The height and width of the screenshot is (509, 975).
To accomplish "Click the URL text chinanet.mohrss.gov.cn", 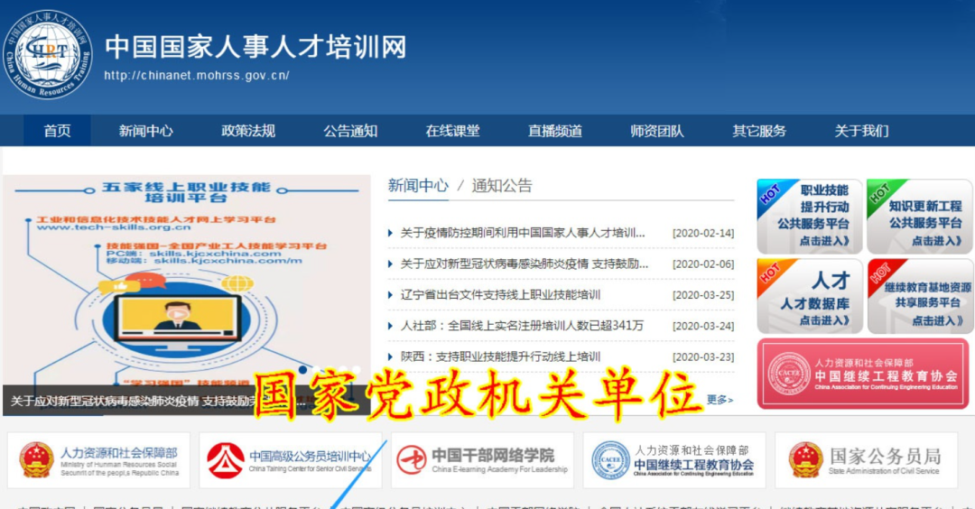I will point(197,75).
